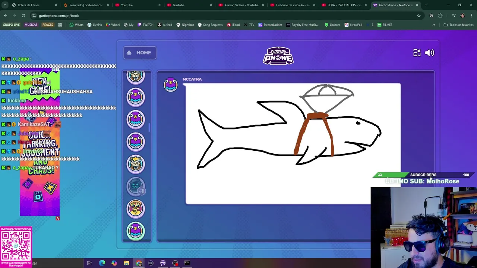Open the StrawPoll bookmark

coord(353,25)
